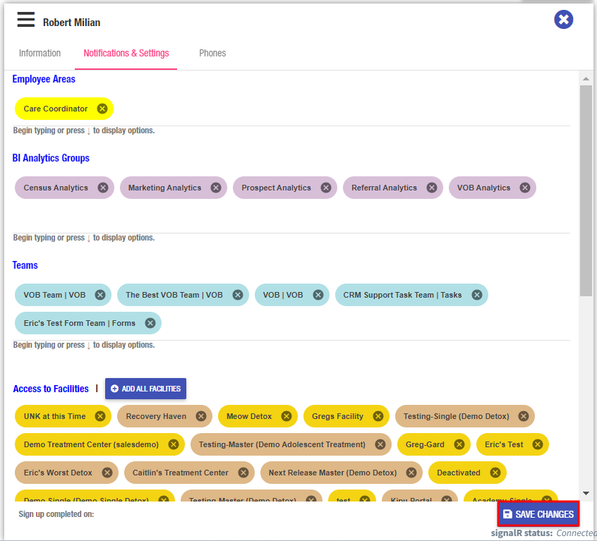This screenshot has width=597, height=541.
Task: Click Add All Facilities button
Action: click(x=145, y=389)
